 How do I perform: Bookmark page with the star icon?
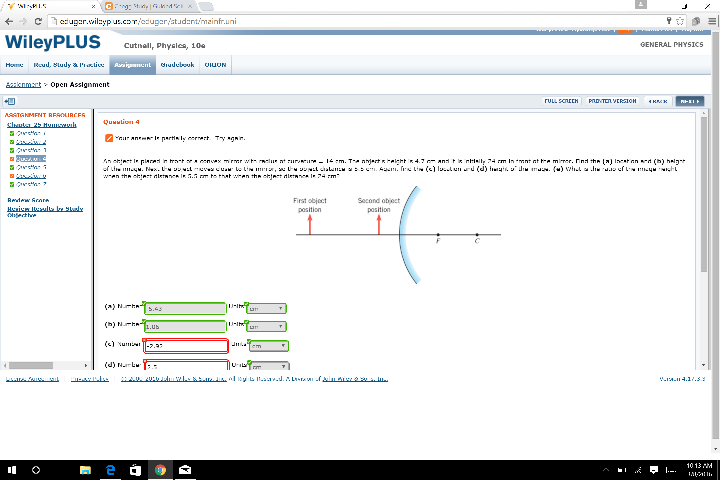coord(680,22)
